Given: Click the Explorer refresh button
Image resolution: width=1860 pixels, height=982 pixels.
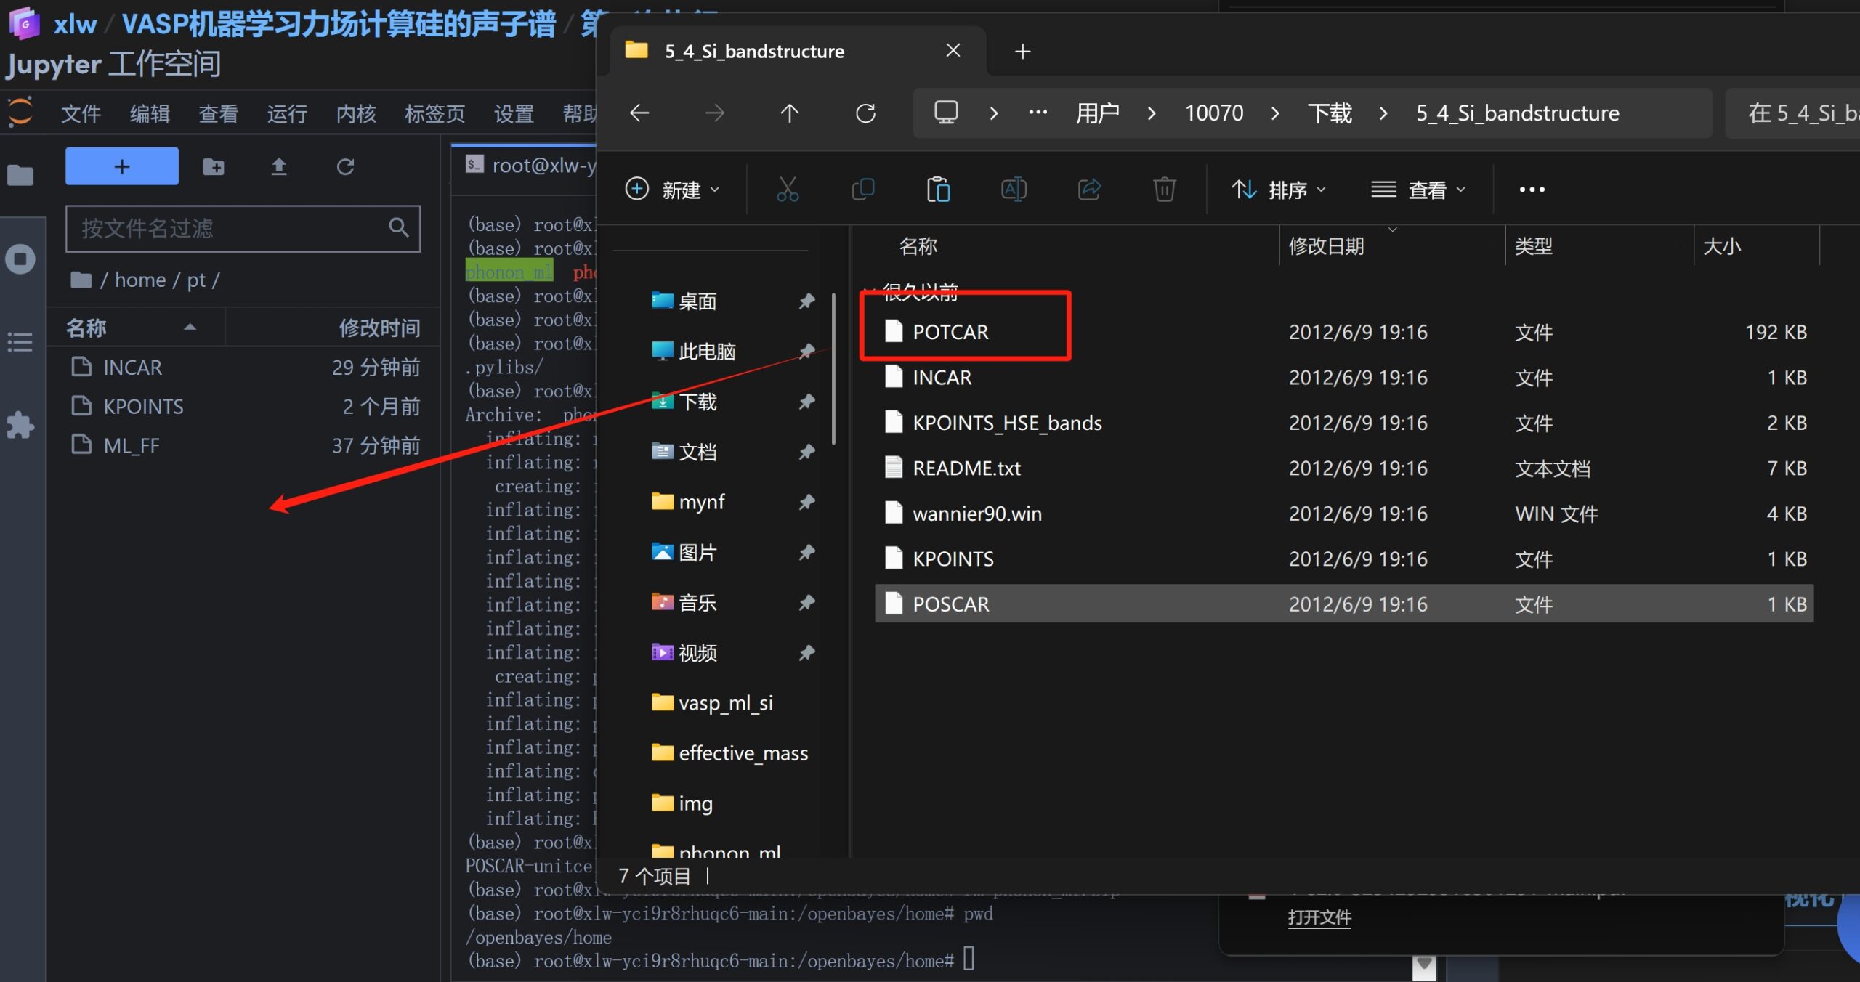Looking at the screenshot, I should [x=865, y=113].
